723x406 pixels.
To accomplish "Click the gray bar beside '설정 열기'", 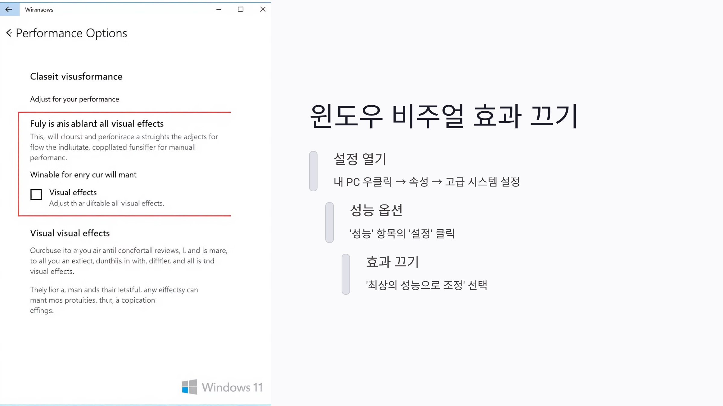I will tap(313, 171).
